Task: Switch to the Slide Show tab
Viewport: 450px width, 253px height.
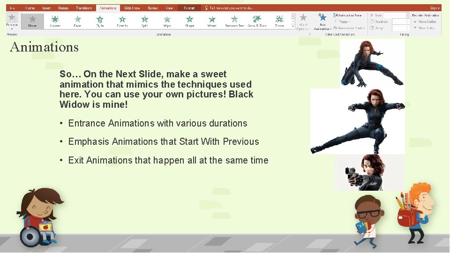Action: (132, 8)
